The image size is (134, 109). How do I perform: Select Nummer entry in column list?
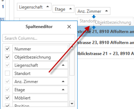click(40, 49)
